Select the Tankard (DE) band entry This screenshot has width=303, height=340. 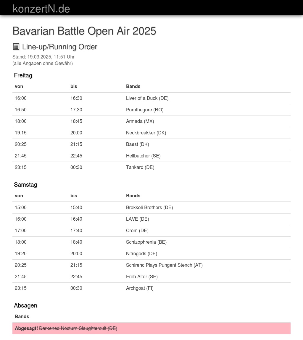coord(140,167)
